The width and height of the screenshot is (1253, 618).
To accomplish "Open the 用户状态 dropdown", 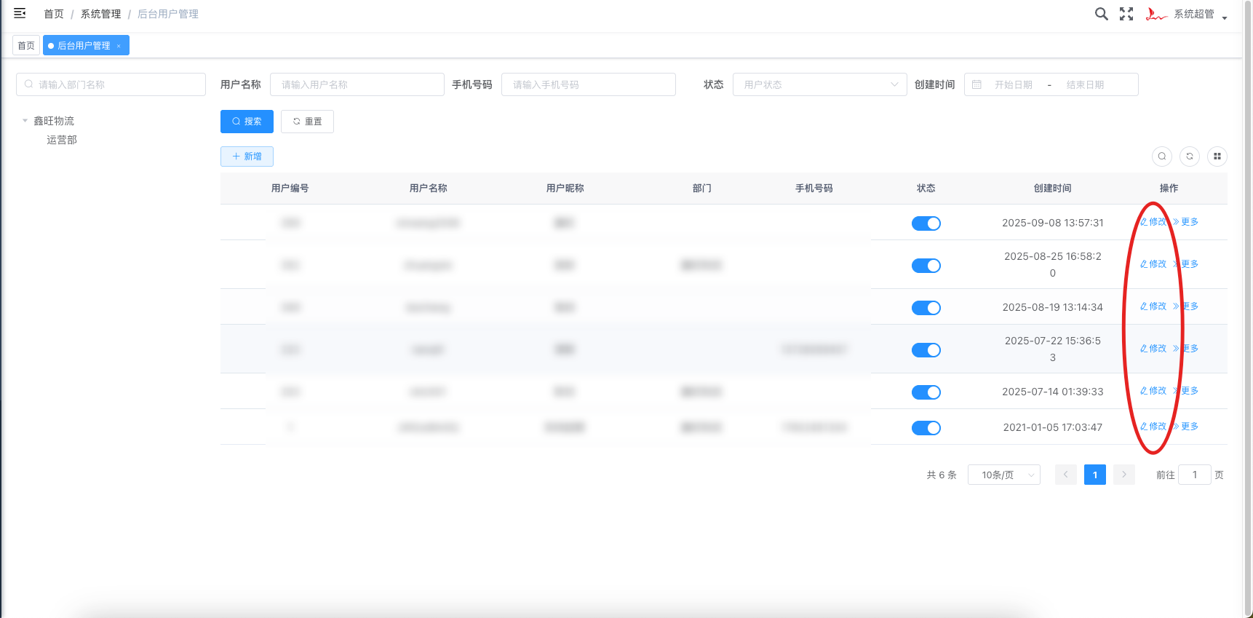I will [x=820, y=84].
